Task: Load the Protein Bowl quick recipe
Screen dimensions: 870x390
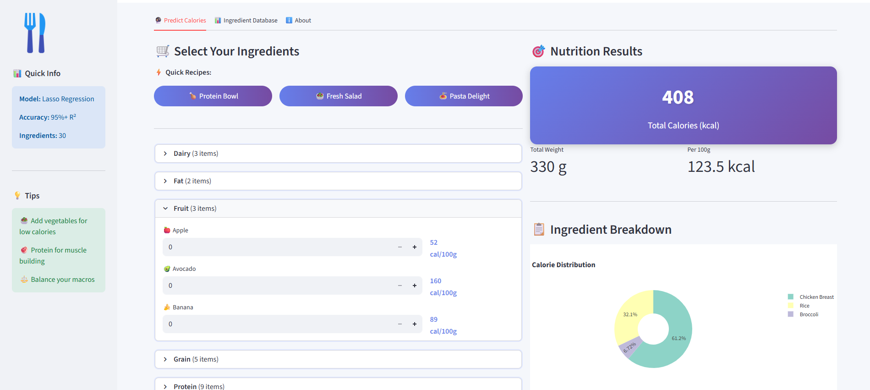Action: [213, 96]
